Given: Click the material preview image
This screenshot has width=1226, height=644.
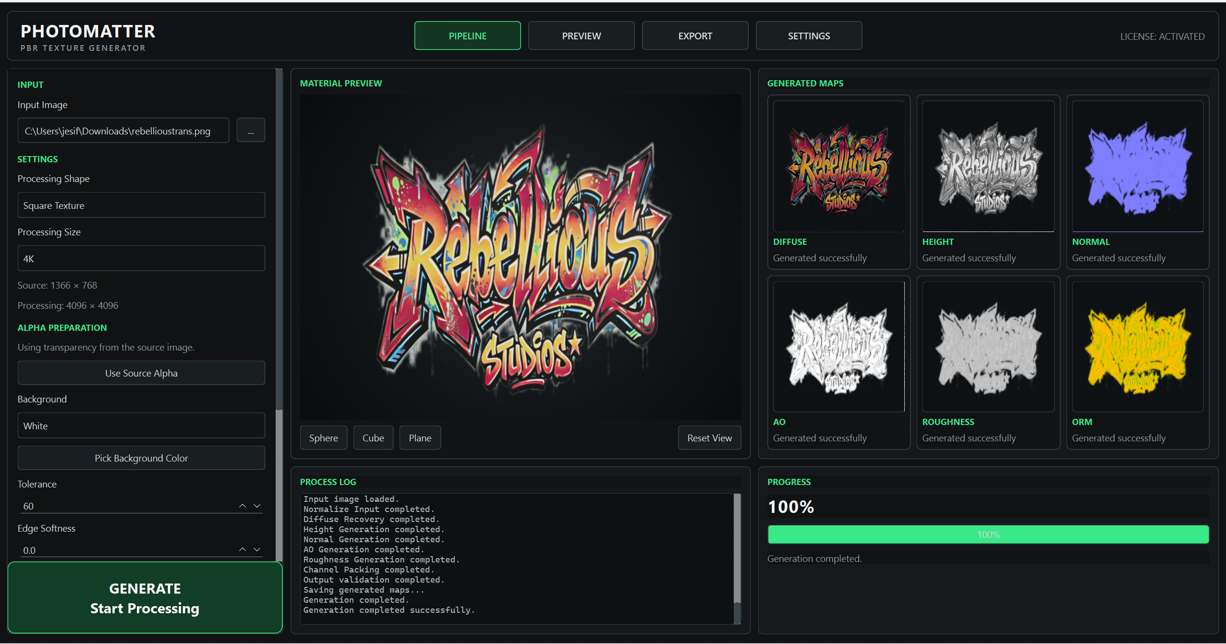Looking at the screenshot, I should (520, 257).
